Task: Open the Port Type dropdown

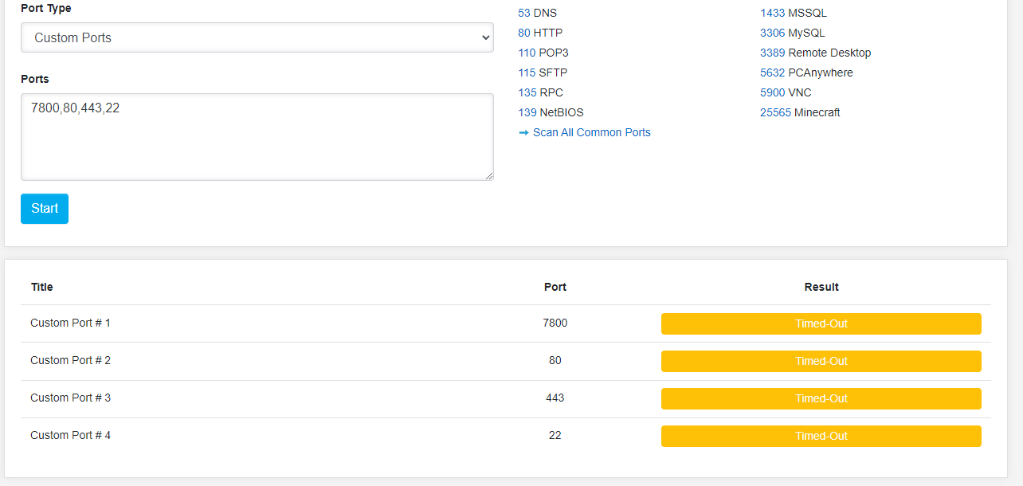Action: coord(257,37)
